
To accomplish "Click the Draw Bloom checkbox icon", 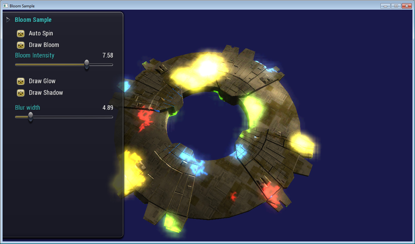I will pyautogui.click(x=21, y=45).
